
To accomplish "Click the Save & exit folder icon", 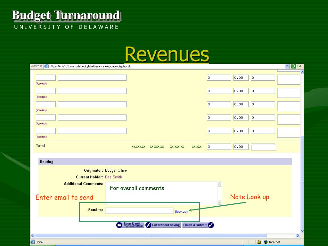I will [x=119, y=225].
